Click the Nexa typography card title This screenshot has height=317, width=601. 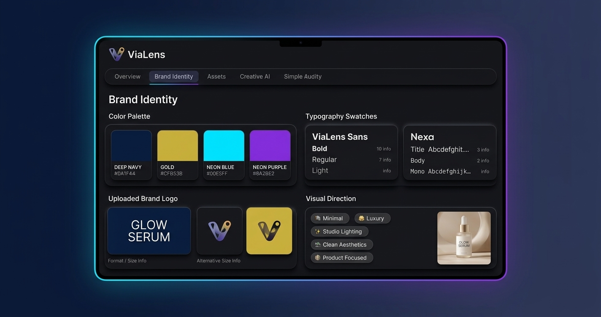click(x=422, y=137)
